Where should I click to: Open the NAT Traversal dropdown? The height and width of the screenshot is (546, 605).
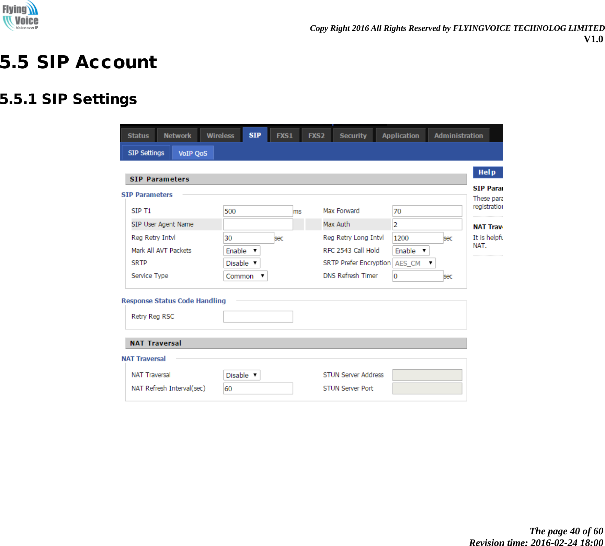coord(241,375)
